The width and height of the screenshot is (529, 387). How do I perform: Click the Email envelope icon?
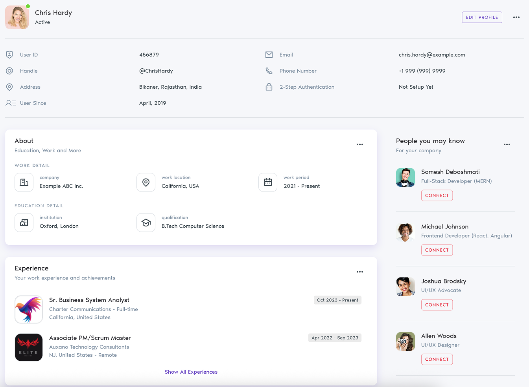click(x=269, y=55)
